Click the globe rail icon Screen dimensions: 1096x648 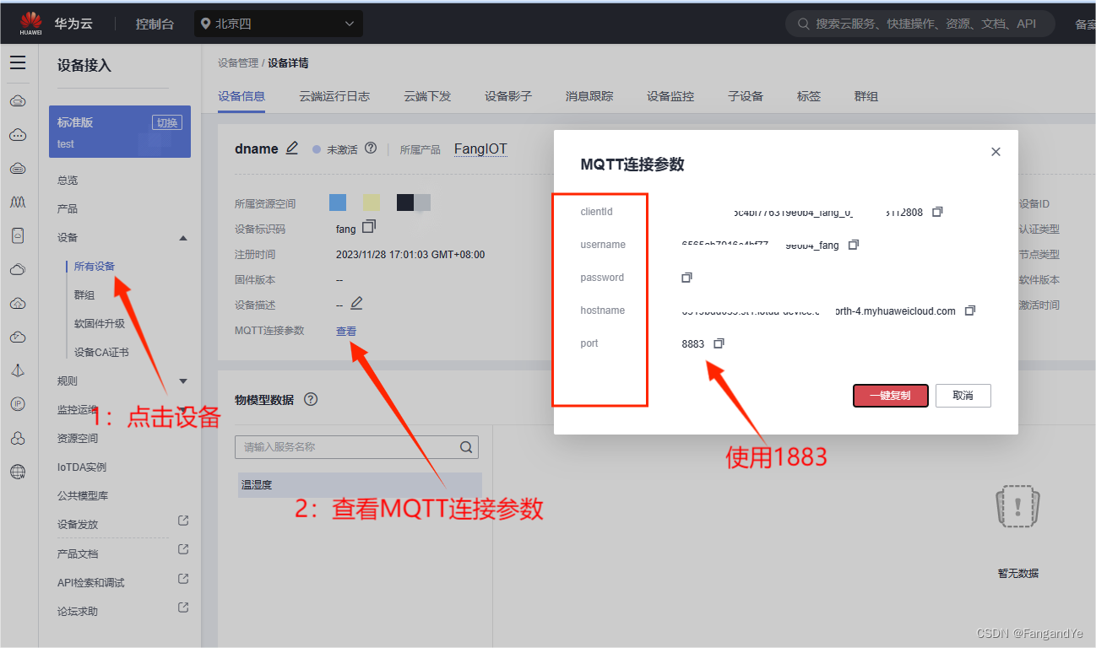point(18,472)
